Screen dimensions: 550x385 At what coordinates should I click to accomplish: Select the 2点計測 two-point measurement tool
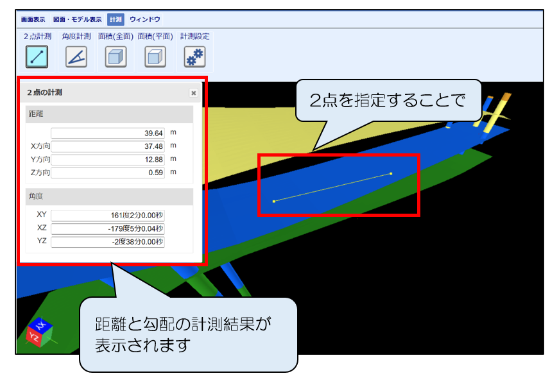(37, 57)
